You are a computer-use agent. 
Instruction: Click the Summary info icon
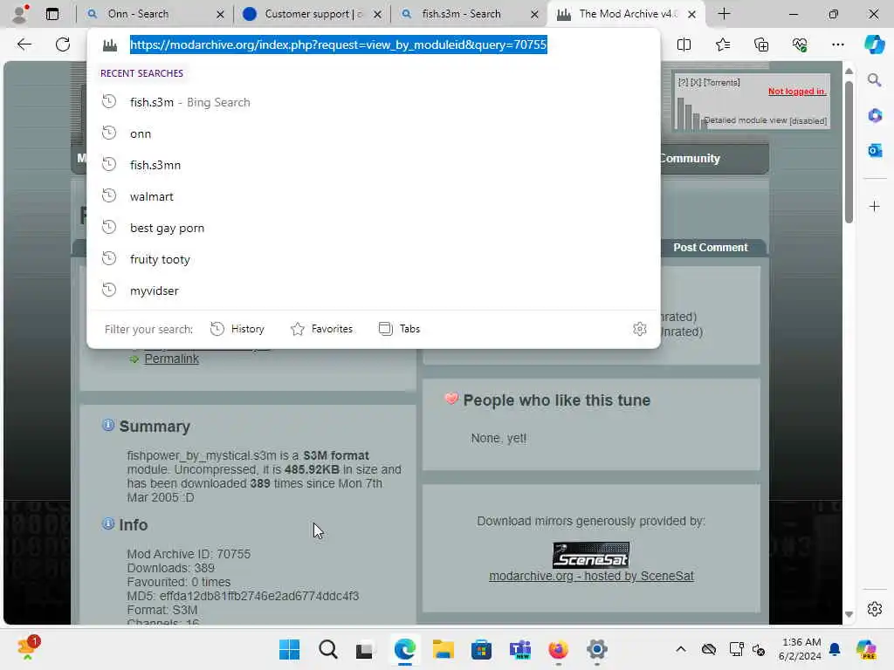click(x=107, y=425)
